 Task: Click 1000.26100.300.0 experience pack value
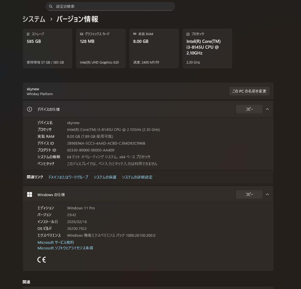tap(140, 235)
